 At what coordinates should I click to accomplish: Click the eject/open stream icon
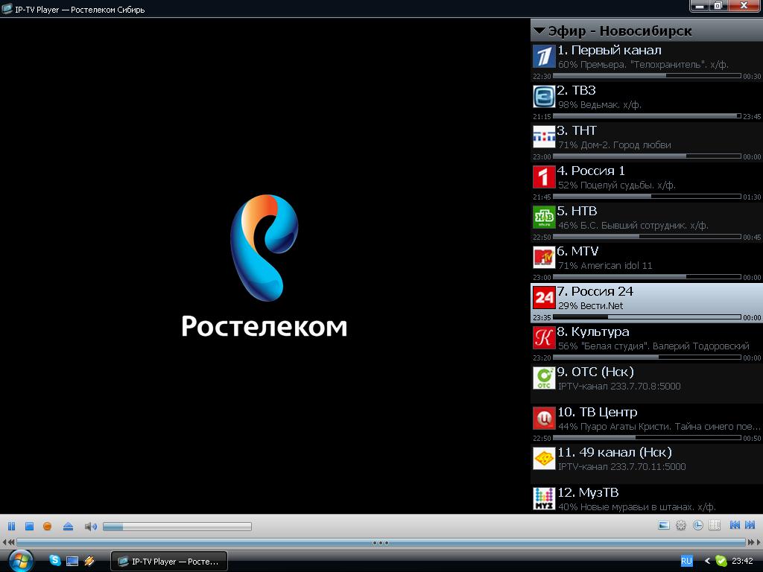coord(68,526)
